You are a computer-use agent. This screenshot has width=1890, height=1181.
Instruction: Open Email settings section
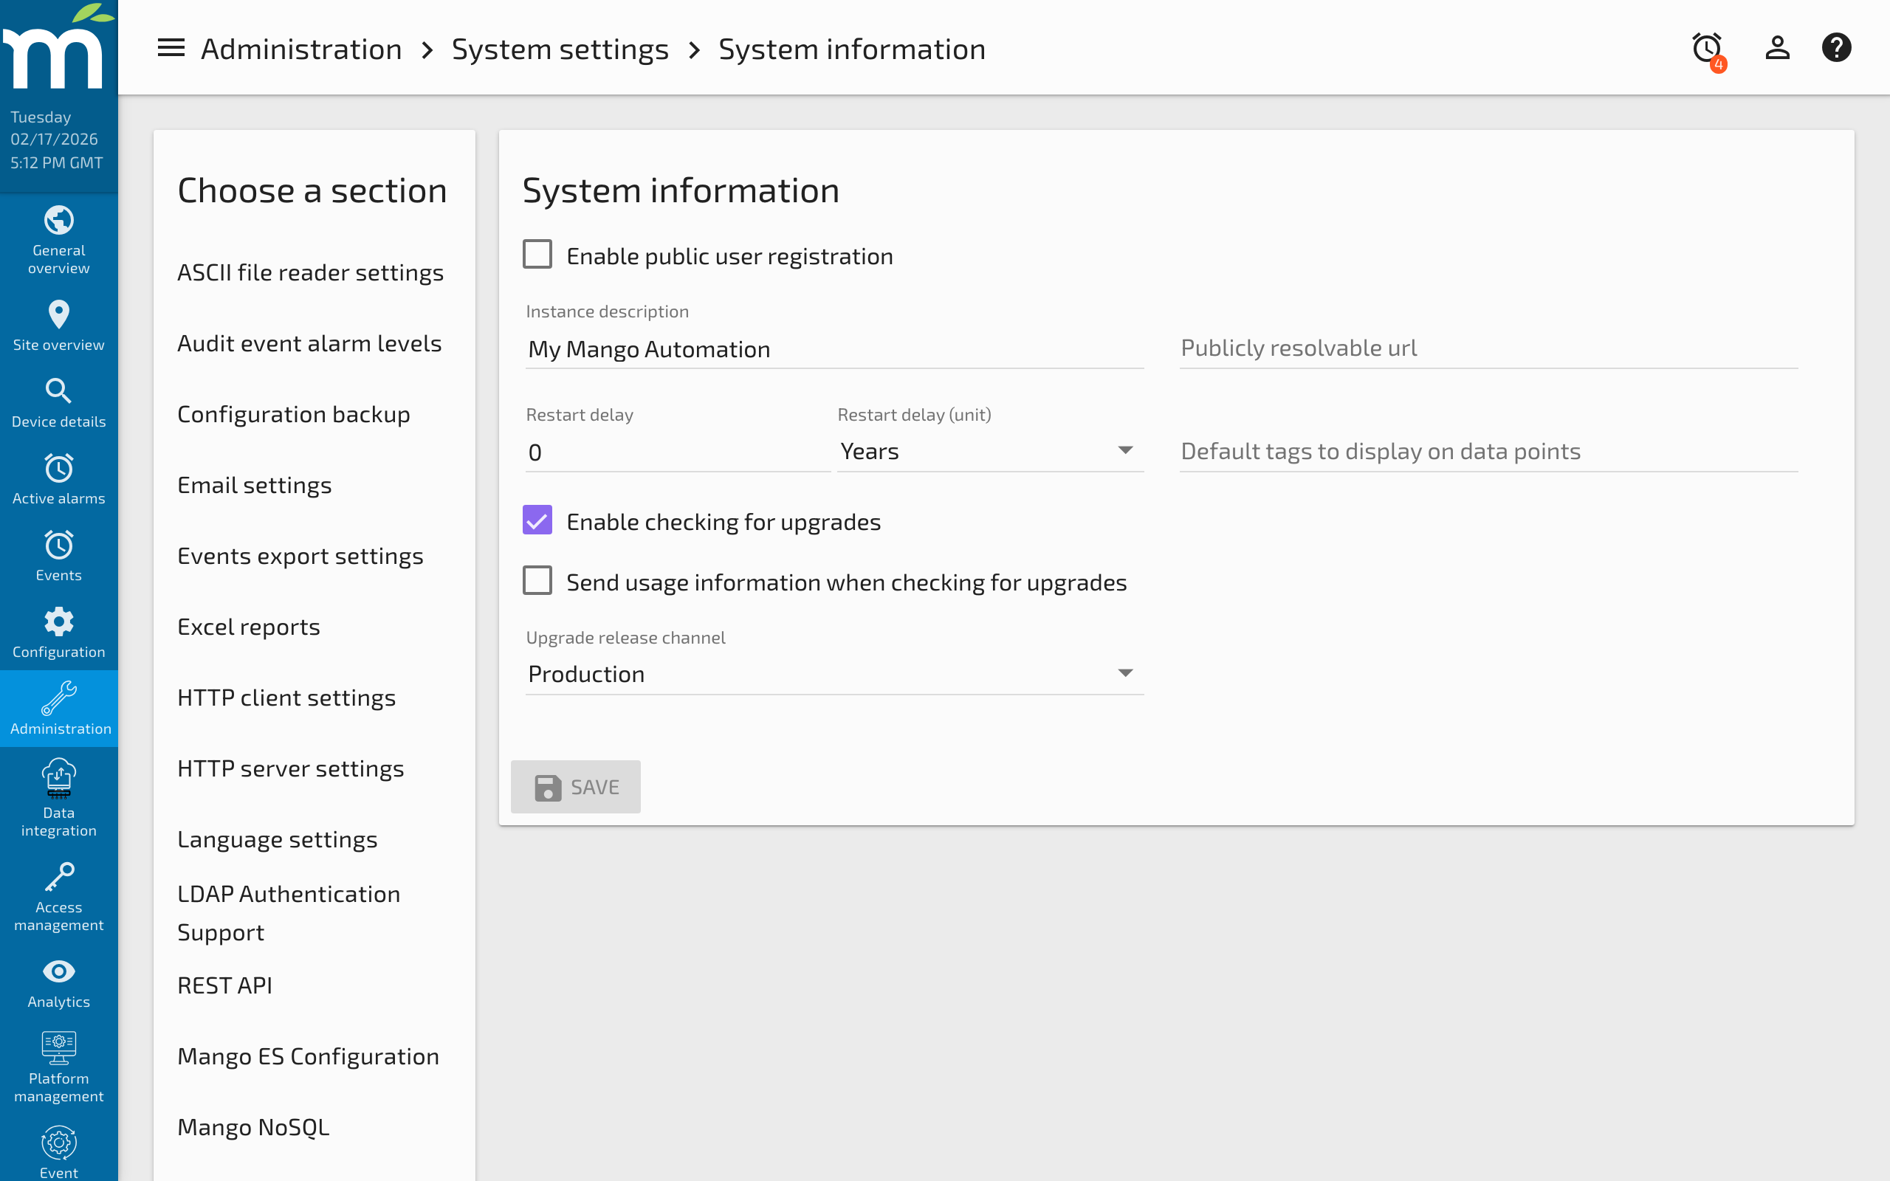click(255, 484)
